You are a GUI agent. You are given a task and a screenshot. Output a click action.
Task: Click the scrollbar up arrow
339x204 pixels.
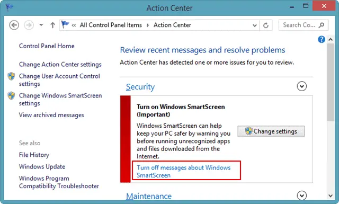[331, 40]
